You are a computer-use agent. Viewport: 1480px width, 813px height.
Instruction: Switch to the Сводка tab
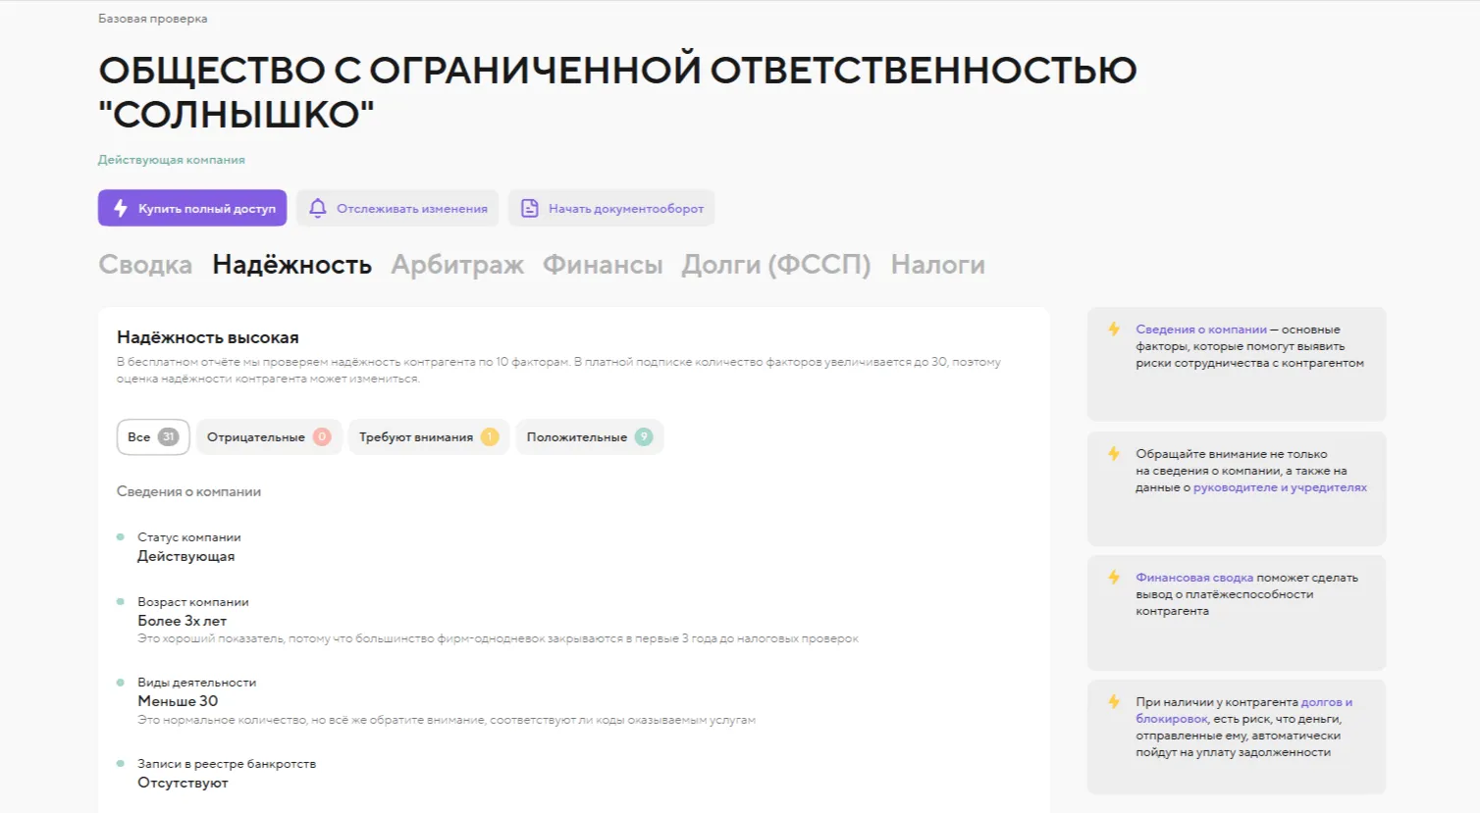[145, 265]
